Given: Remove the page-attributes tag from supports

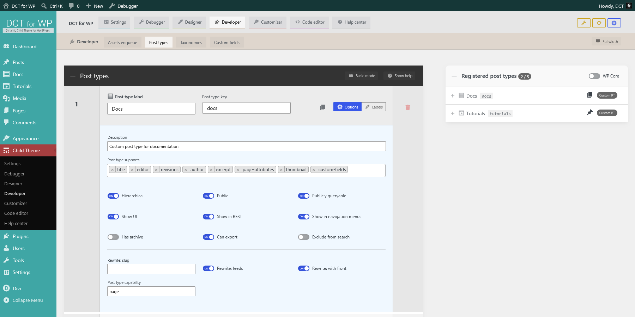Looking at the screenshot, I should [x=238, y=170].
